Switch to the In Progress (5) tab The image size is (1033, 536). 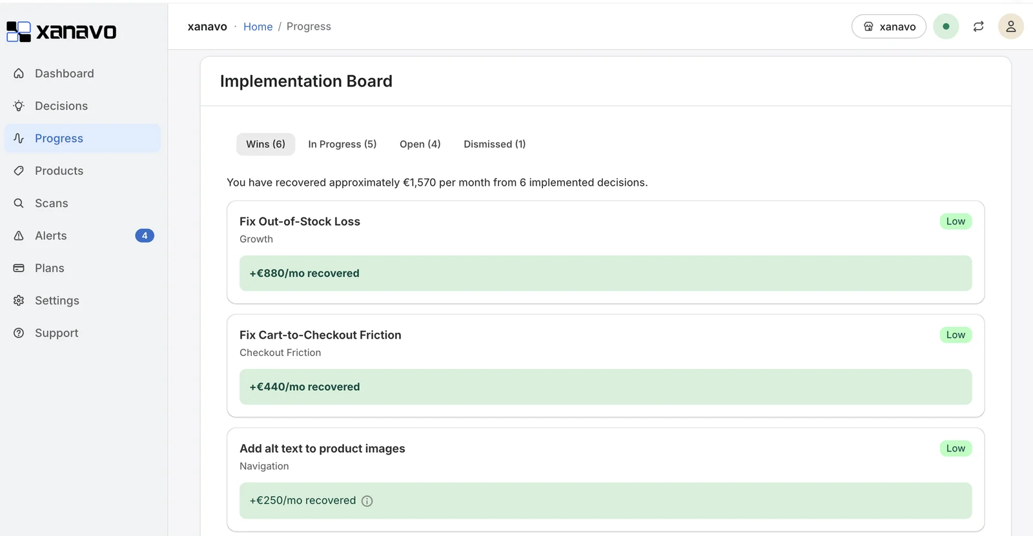tap(342, 144)
